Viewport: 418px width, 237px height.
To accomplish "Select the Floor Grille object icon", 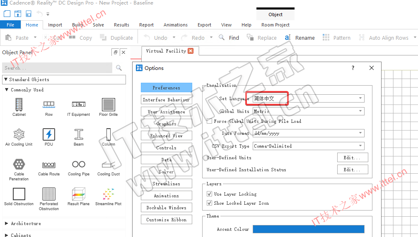I will (x=109, y=105).
